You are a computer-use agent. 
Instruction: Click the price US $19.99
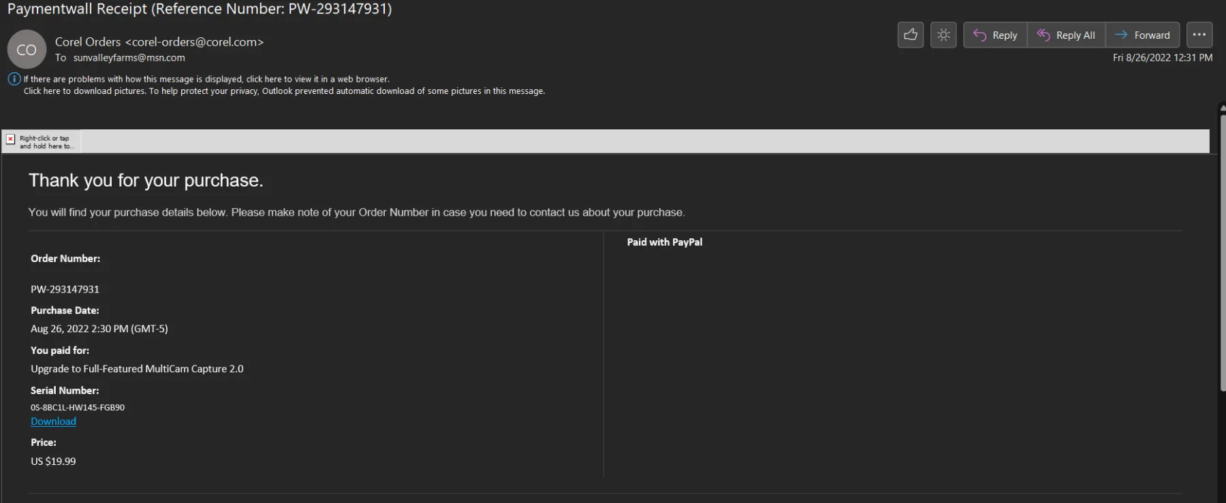tap(53, 461)
